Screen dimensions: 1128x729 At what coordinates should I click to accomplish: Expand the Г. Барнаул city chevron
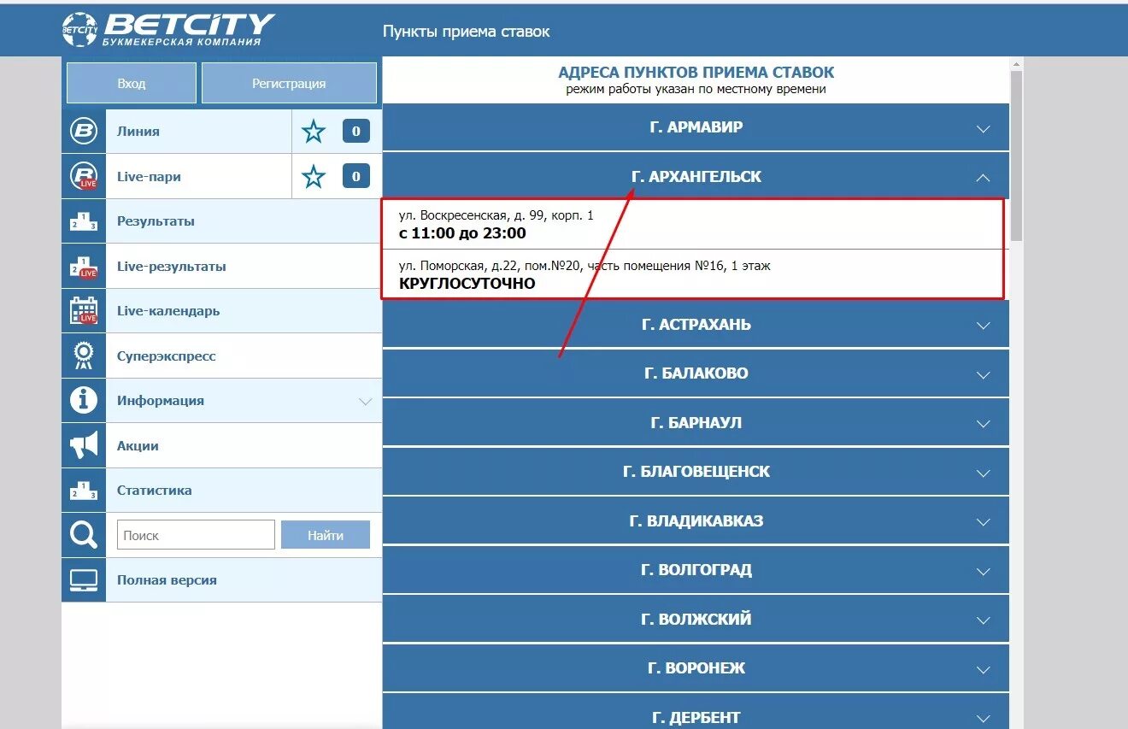point(983,424)
